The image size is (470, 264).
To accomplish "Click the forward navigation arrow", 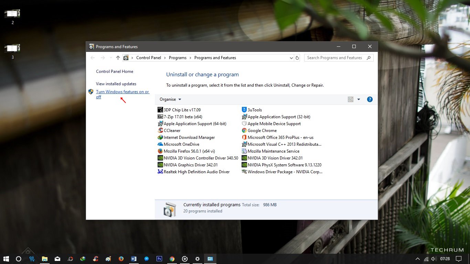I will [103, 58].
